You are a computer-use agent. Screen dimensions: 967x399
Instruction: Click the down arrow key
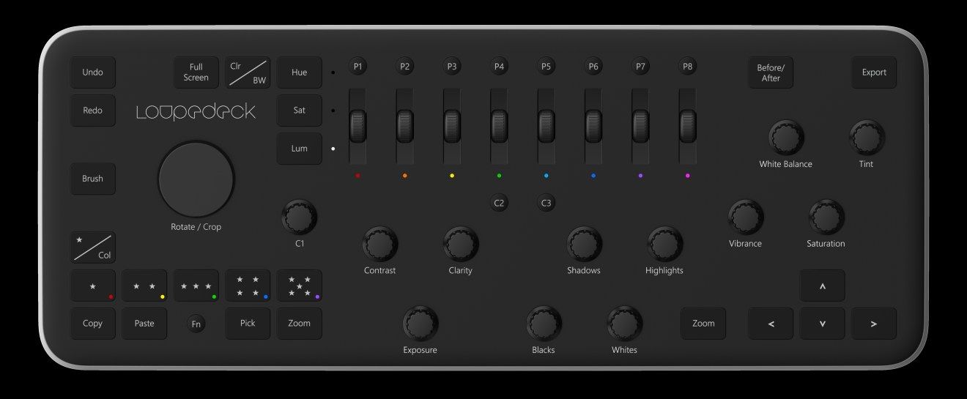click(822, 324)
